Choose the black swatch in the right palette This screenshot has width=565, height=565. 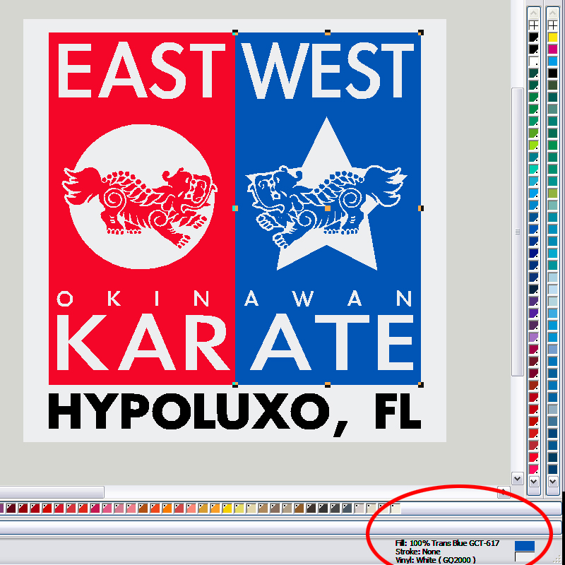(552, 73)
